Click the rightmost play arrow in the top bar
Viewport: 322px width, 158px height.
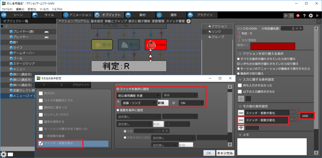point(317,16)
